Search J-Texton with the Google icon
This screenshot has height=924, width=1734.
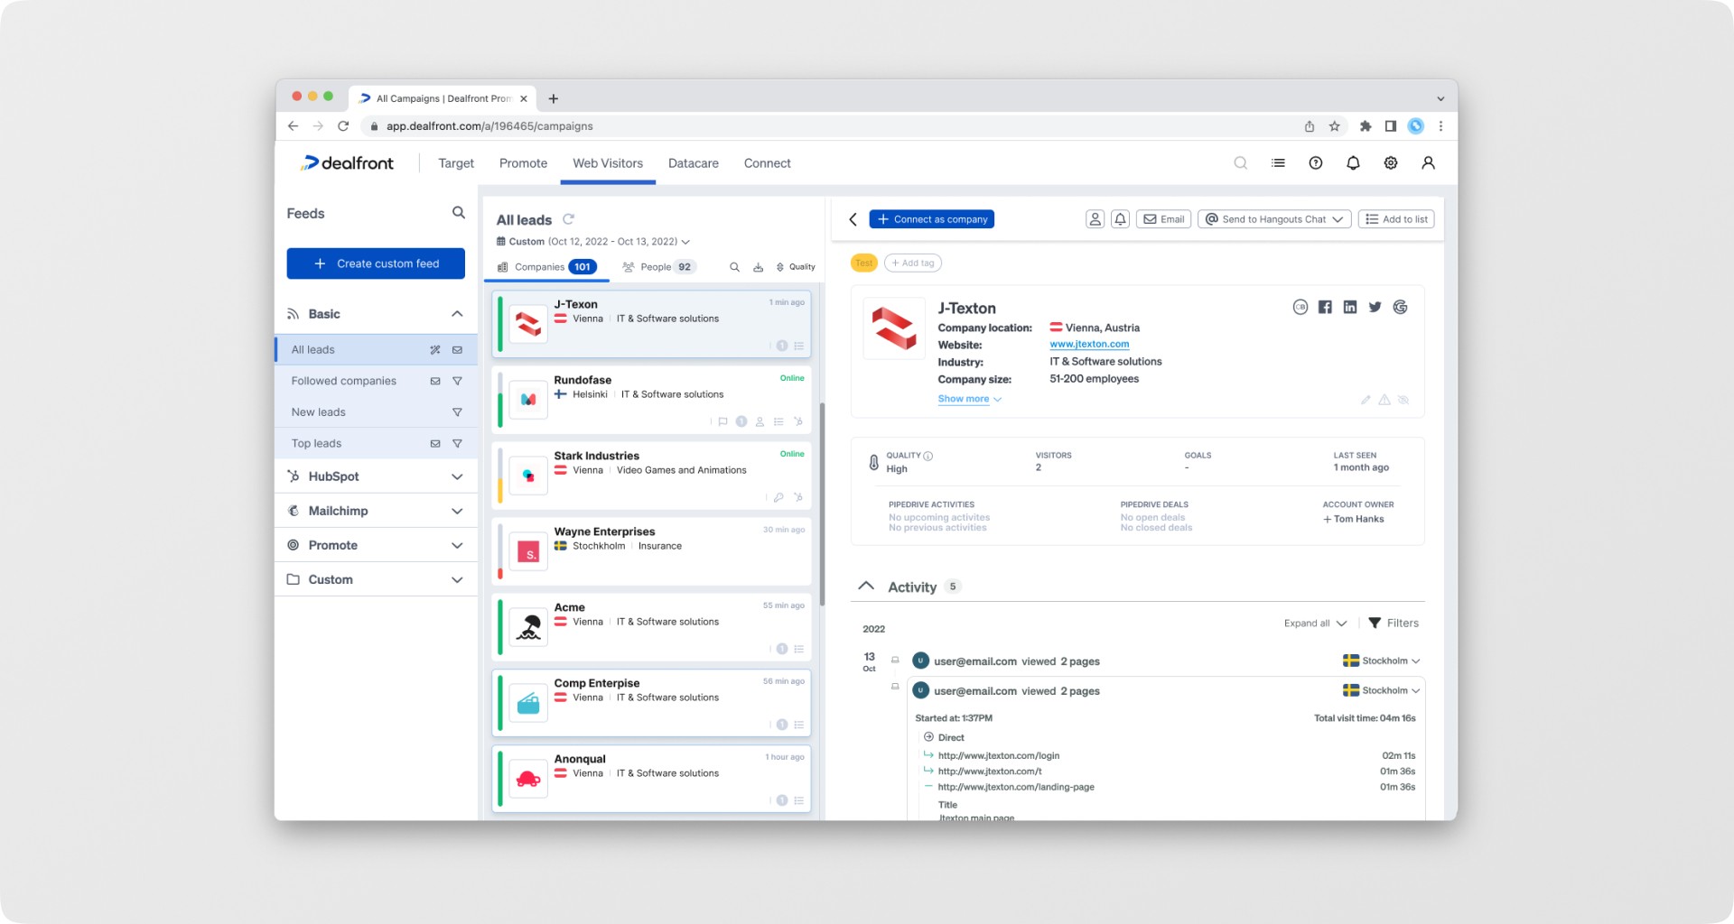[1400, 307]
